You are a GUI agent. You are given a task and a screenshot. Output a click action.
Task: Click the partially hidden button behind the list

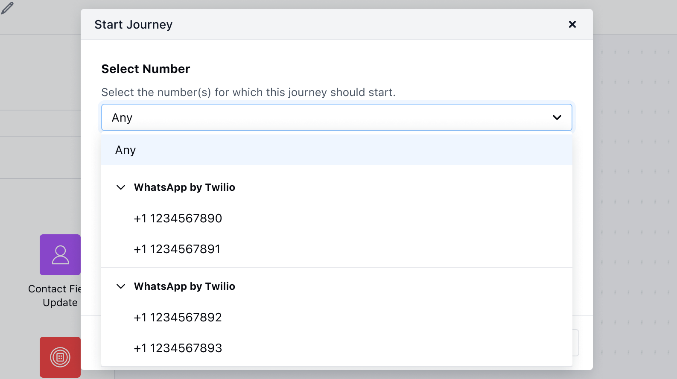point(576,343)
